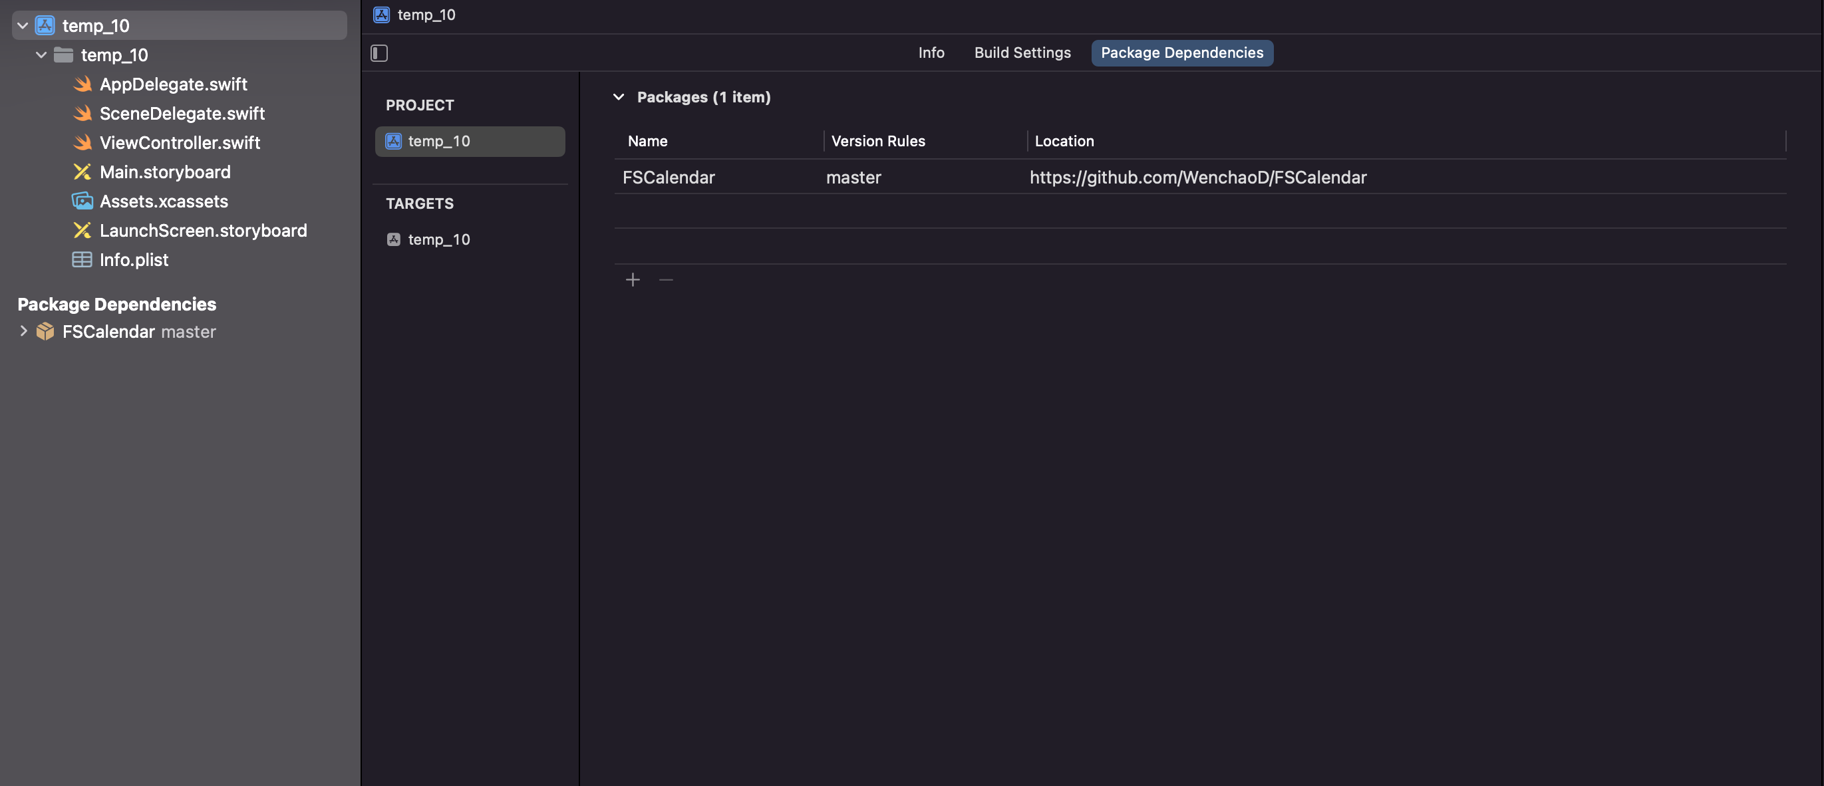Image resolution: width=1824 pixels, height=786 pixels.
Task: Click the Assets.xcassets catalog icon
Action: point(82,201)
